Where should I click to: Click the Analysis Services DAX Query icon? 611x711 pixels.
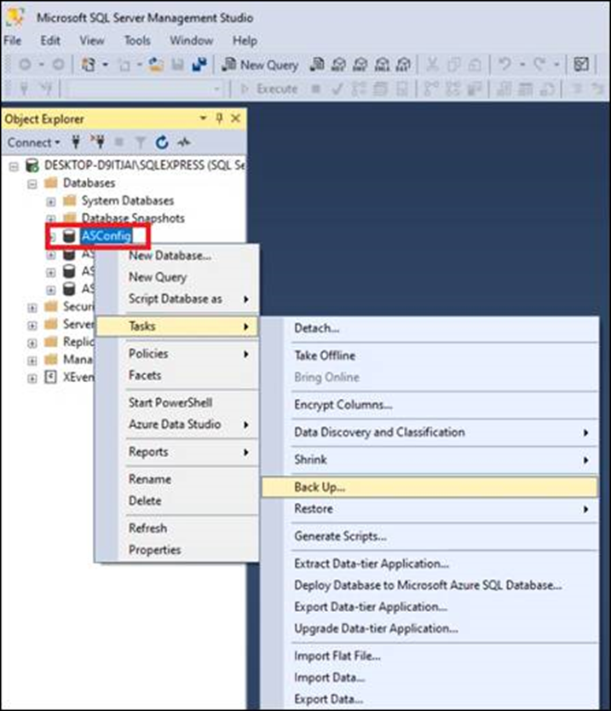(x=403, y=65)
